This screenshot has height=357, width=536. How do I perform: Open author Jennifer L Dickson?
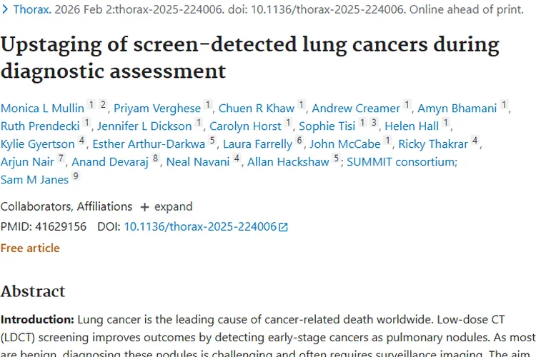pos(146,126)
